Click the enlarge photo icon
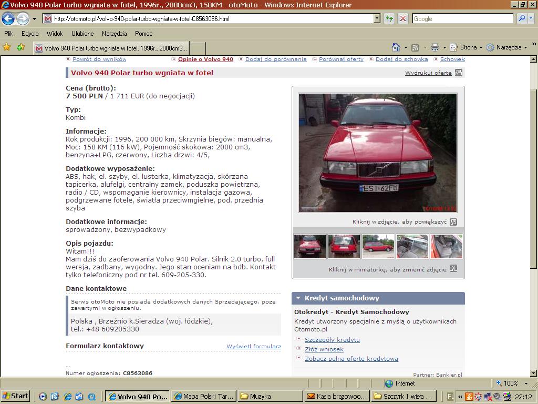The width and height of the screenshot is (538, 404). click(453, 222)
